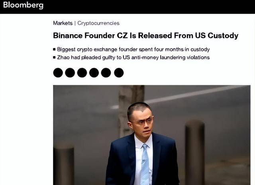The width and height of the screenshot is (255, 185).
Task: Click the square bullet before "Zhao had"
Action: (54, 57)
